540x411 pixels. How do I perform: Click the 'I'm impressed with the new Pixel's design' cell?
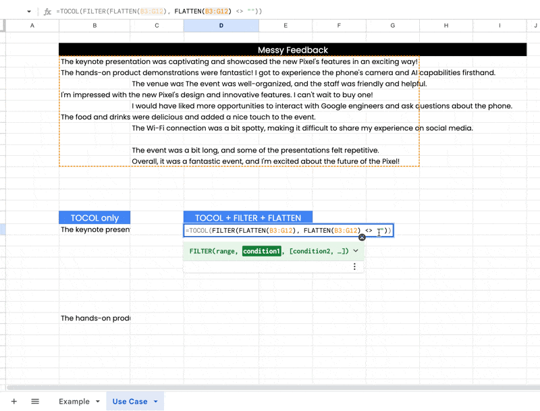point(217,94)
